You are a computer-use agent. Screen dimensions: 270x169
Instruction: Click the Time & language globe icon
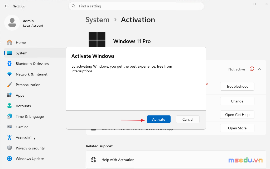[x=9, y=116]
